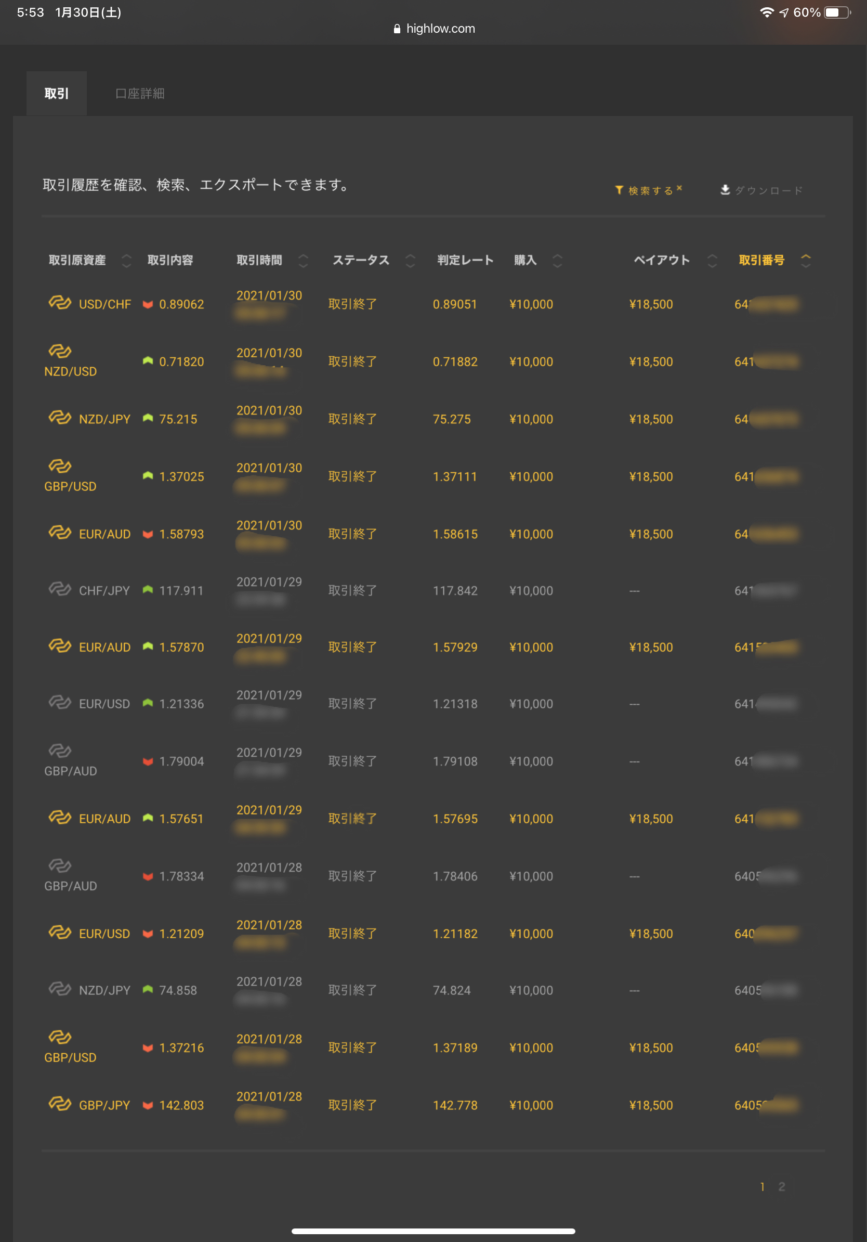Click the green up arrow beside 0.71820

(x=148, y=361)
